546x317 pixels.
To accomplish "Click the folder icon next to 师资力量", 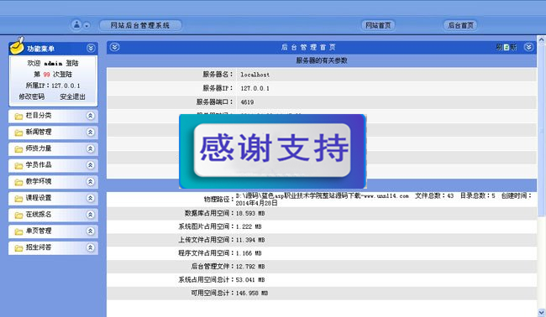I will click(18, 149).
